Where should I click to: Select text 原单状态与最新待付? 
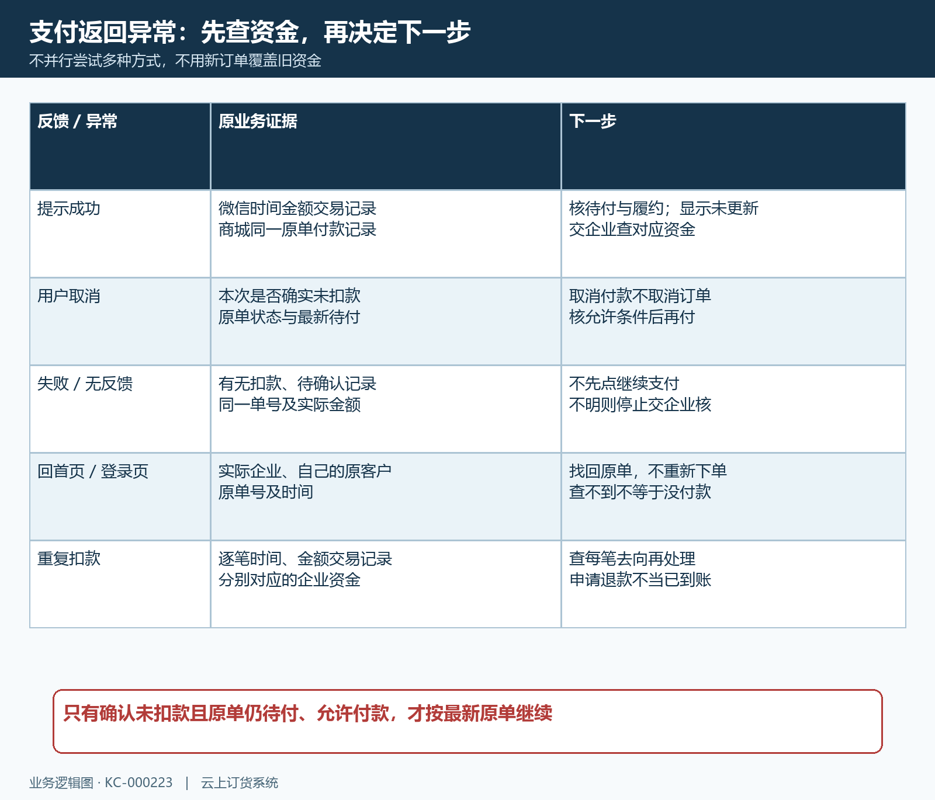pyautogui.click(x=290, y=317)
